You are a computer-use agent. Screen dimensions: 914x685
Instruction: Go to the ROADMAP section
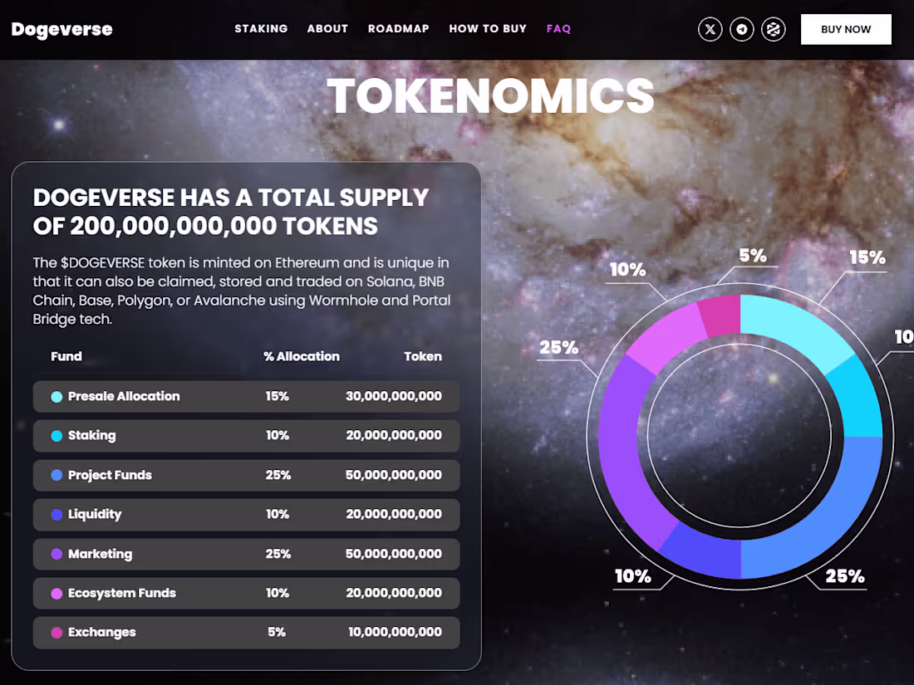399,28
